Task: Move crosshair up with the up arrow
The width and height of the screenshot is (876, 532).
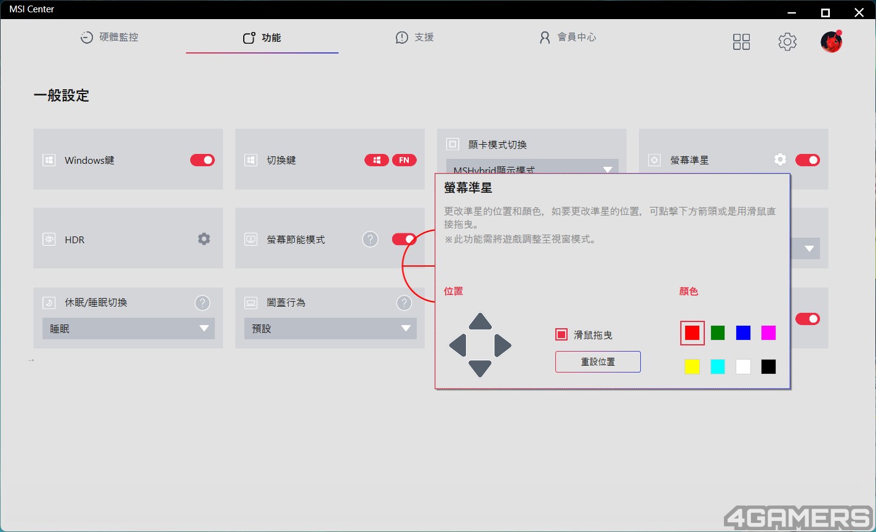Action: [x=480, y=321]
